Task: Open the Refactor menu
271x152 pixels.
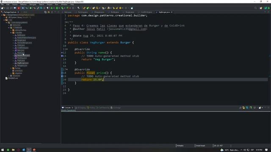Action: [23, 5]
